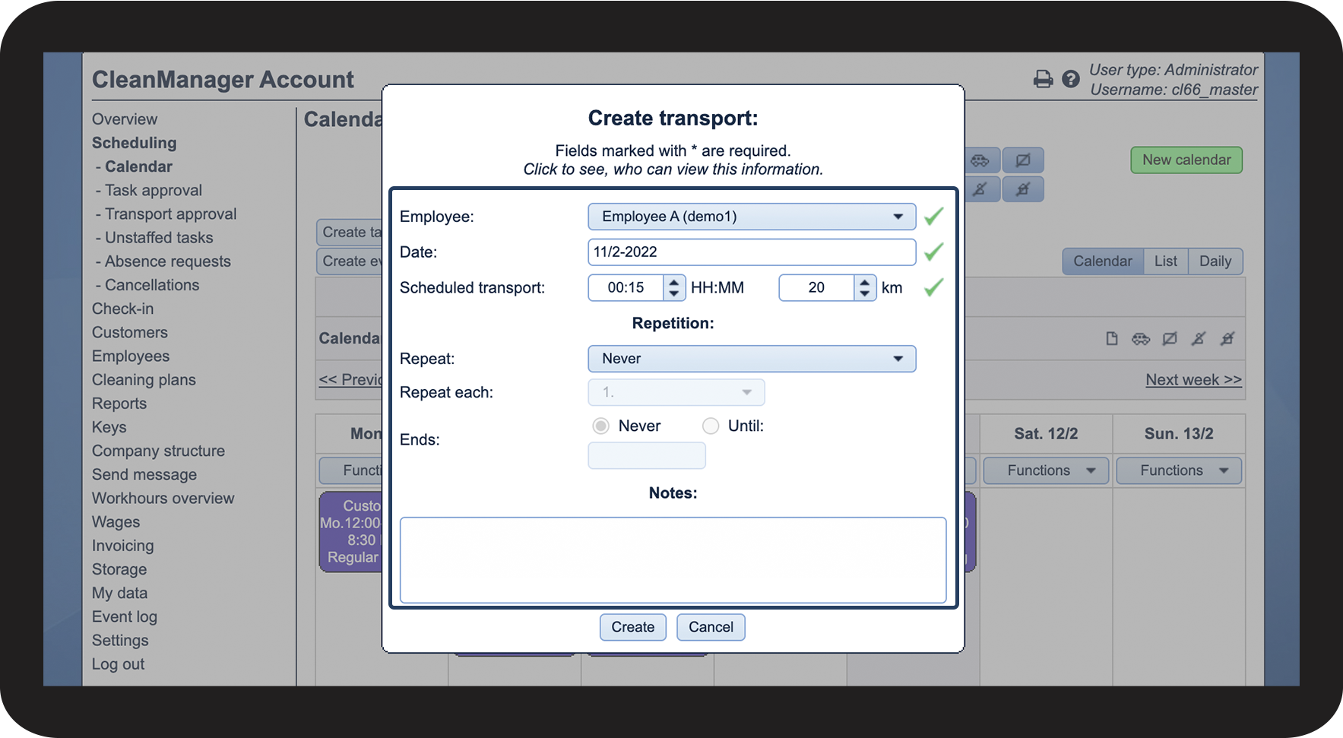Go to Next week link
The width and height of the screenshot is (1343, 738).
pos(1193,380)
